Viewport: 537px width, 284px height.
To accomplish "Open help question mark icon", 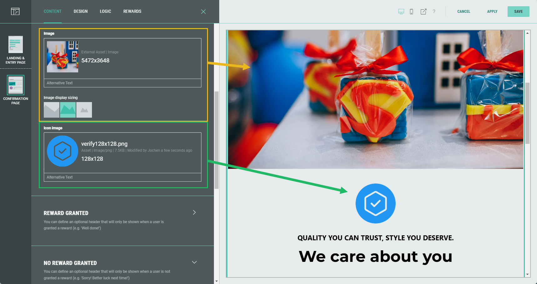I will coord(434,12).
